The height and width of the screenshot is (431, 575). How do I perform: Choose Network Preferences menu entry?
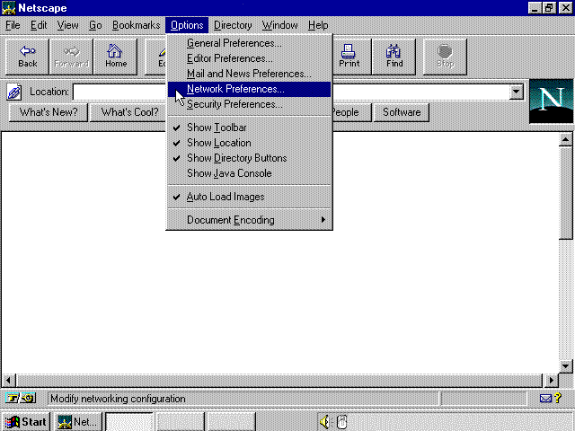click(x=250, y=89)
